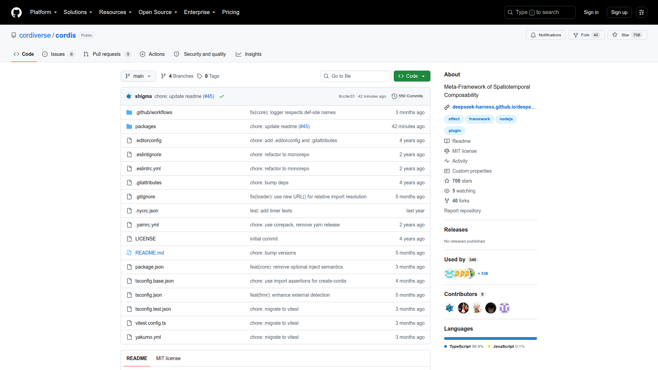Select the plugin topic tag
Screen dimensions: 658x370
454,131
